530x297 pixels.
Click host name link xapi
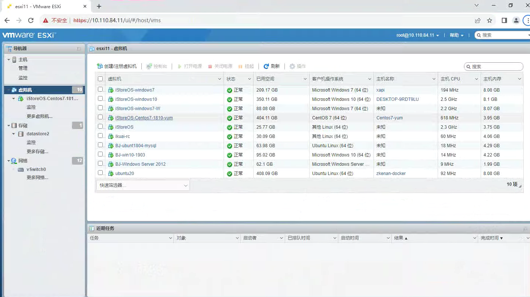tap(381, 90)
